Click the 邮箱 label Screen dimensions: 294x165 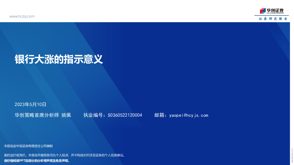click(160, 115)
